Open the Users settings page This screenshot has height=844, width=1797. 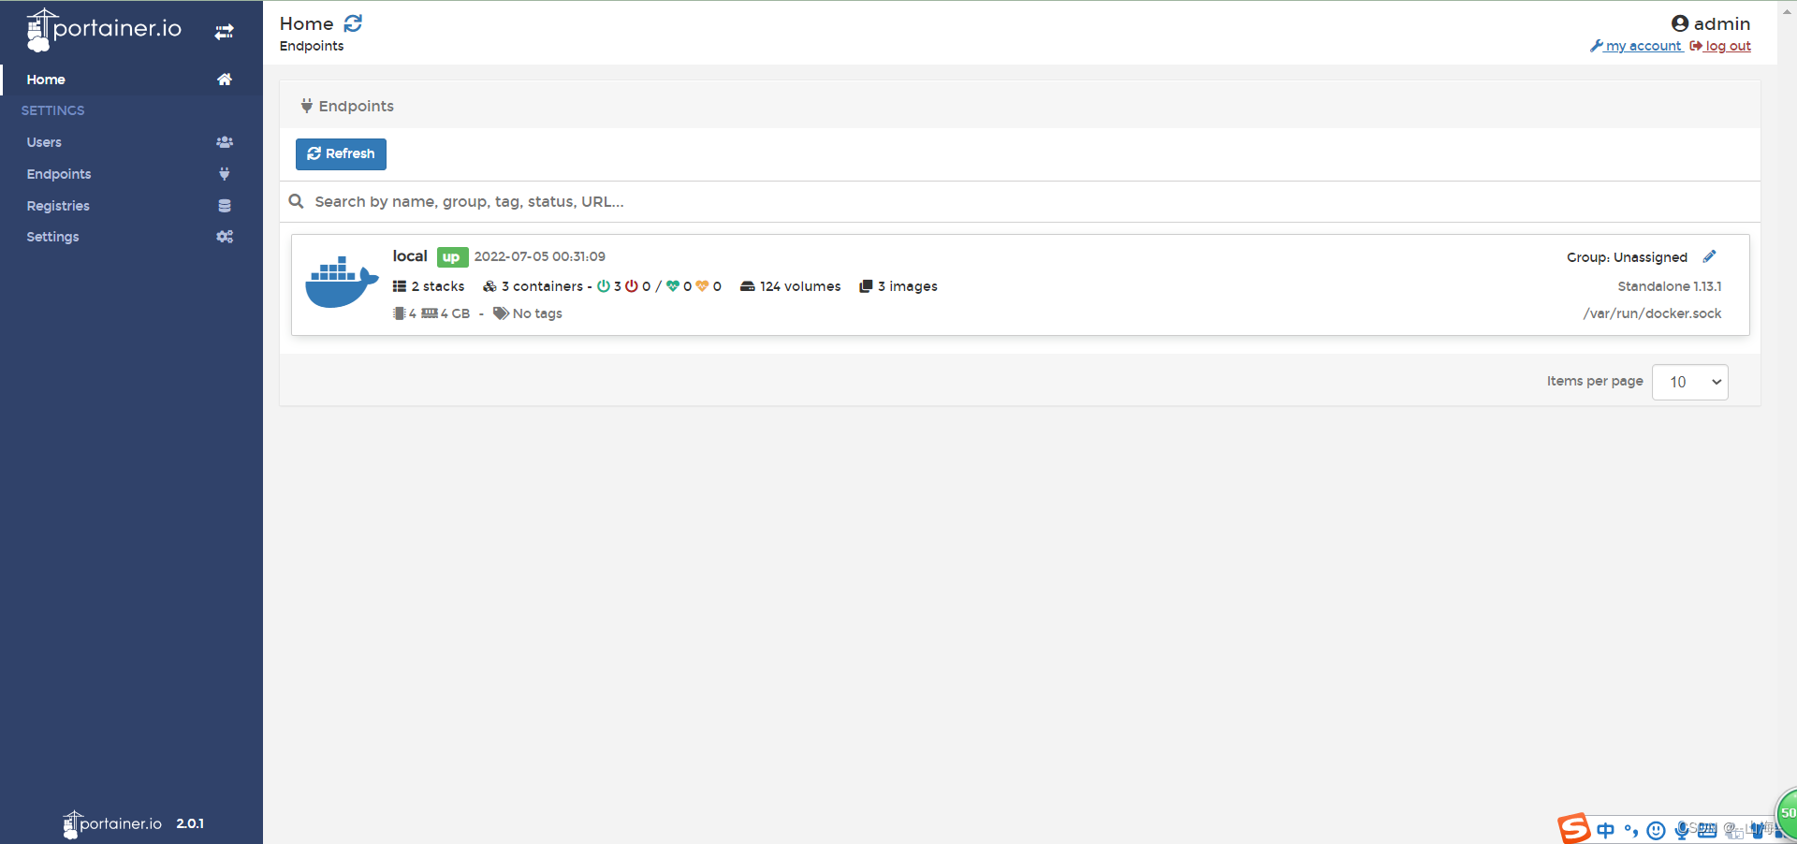pos(44,142)
